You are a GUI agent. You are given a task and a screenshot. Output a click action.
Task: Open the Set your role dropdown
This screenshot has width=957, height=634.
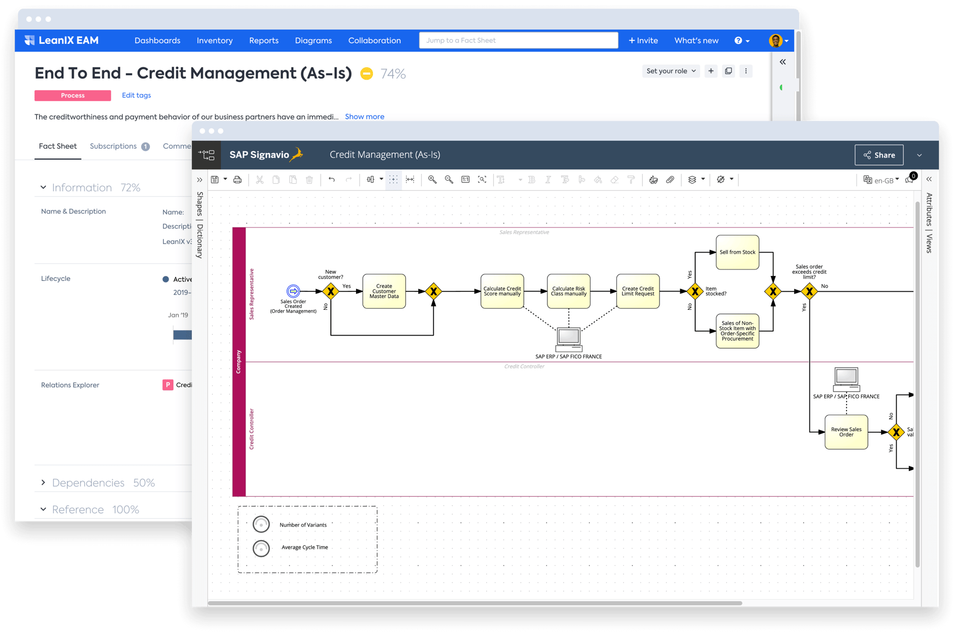coord(670,71)
